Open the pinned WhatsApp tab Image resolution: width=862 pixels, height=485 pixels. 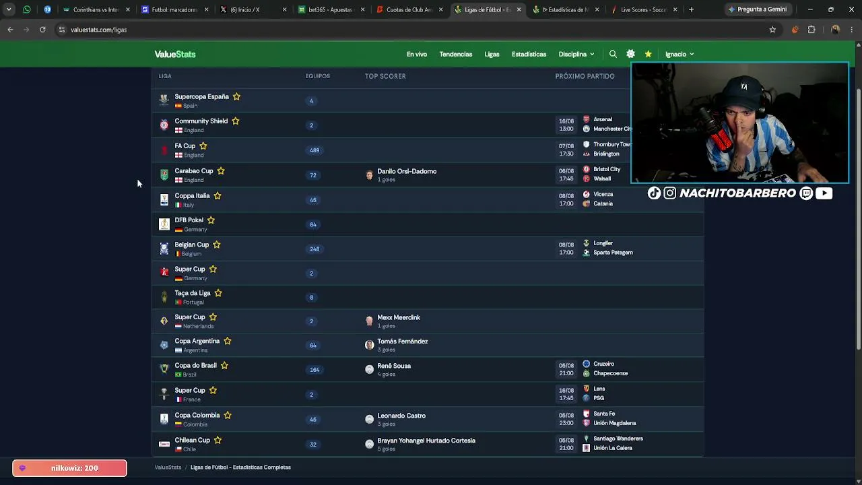[x=27, y=9]
